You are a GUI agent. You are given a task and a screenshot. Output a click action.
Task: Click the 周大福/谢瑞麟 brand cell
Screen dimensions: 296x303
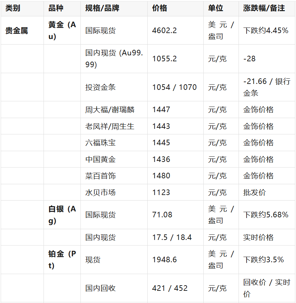[x=110, y=110]
